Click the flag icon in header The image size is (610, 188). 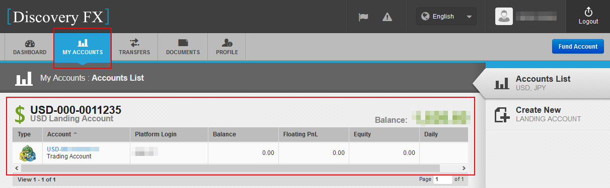[x=363, y=17]
